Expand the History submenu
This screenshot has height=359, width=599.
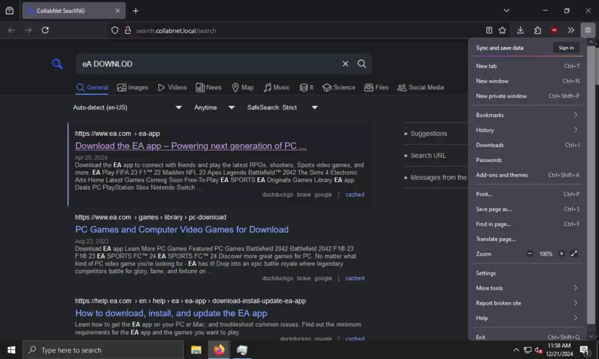coord(527,130)
